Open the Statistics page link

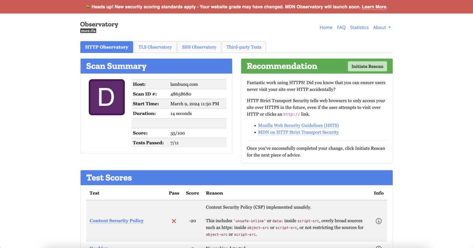pyautogui.click(x=359, y=27)
